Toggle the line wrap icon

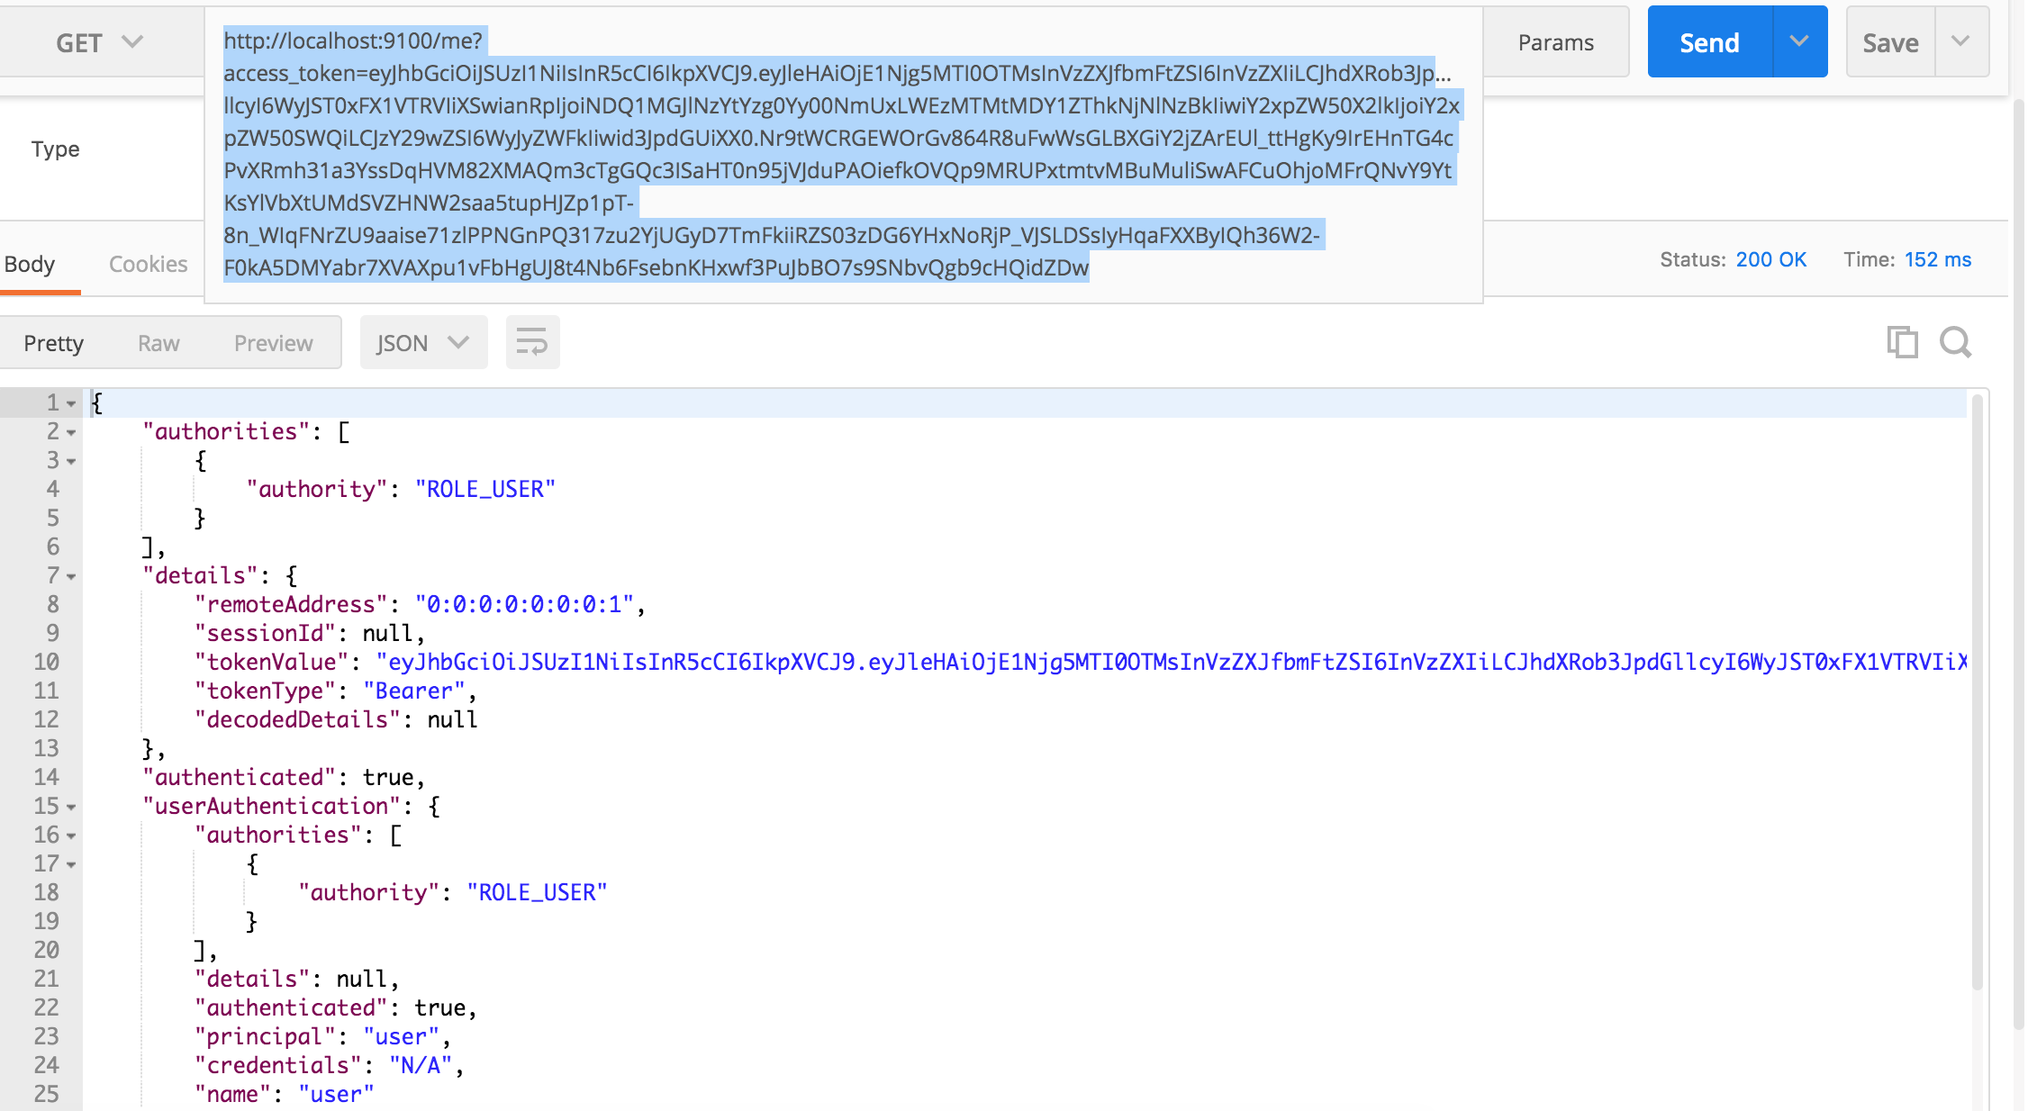pyautogui.click(x=532, y=342)
